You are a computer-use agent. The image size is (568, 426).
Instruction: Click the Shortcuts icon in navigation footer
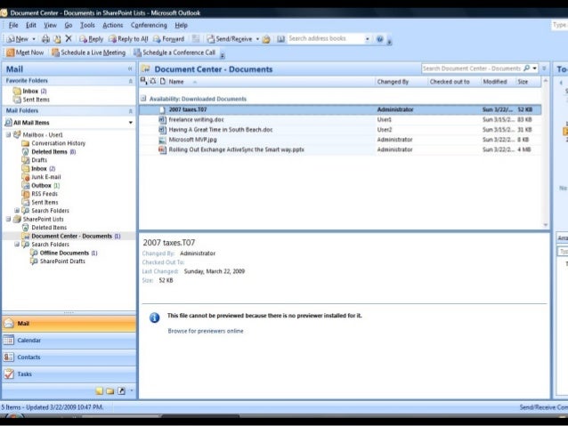(x=121, y=391)
